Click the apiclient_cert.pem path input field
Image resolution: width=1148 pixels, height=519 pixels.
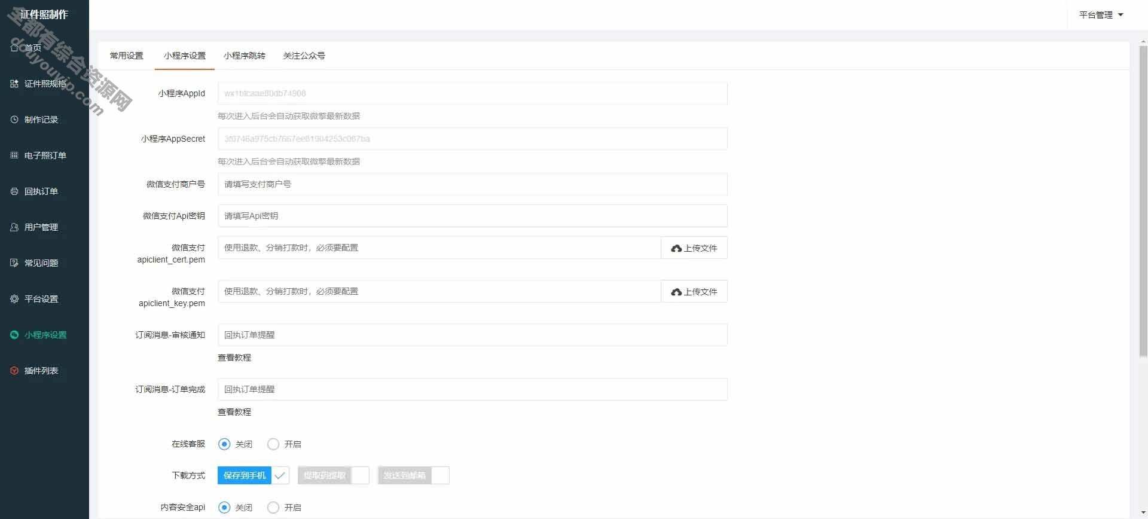pos(439,248)
